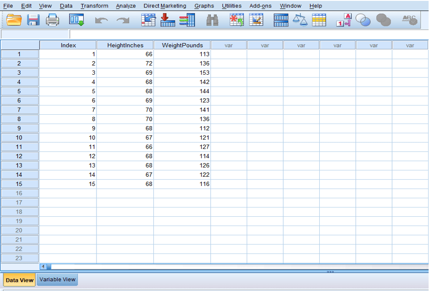Screen dimensions: 429x291
Task: Click the Go to Case icon
Action: tap(148, 20)
